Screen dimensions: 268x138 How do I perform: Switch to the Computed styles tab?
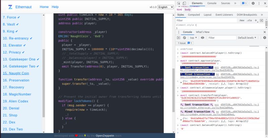tap(194, 15)
